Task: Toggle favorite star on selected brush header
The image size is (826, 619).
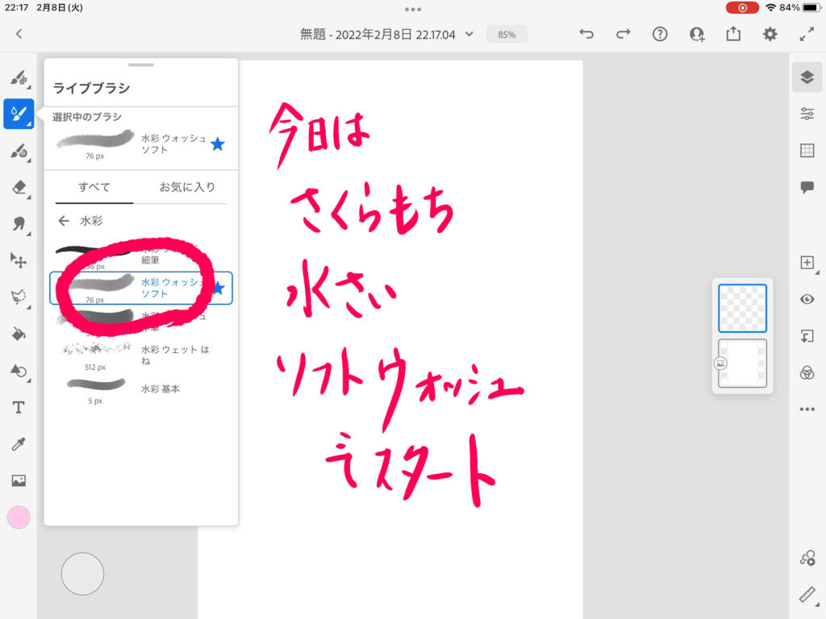Action: (217, 144)
